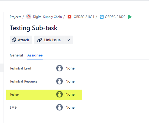
Task: Click the Tester user avatar icon
Action: click(x=59, y=94)
